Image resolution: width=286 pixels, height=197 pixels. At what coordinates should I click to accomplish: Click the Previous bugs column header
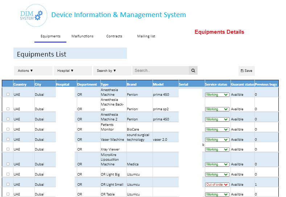266,85
